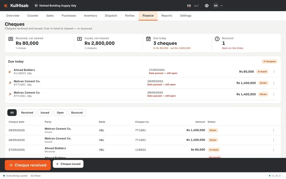Add a new Cheque received
The height and width of the screenshot is (179, 286).
(x=28, y=165)
